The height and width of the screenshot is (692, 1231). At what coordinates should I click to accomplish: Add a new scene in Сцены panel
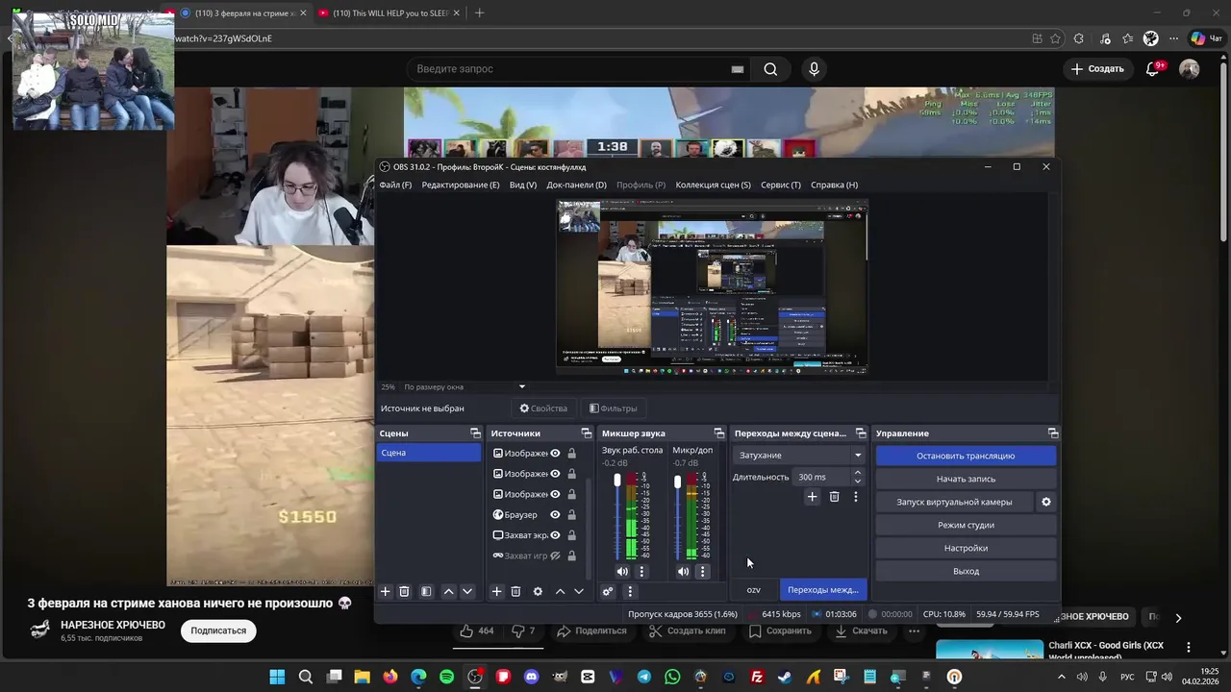pos(386,591)
